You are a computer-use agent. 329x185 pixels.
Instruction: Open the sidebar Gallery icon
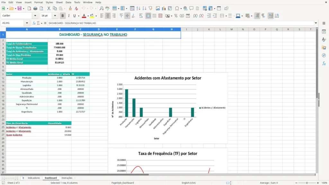pyautogui.click(x=324, y=48)
